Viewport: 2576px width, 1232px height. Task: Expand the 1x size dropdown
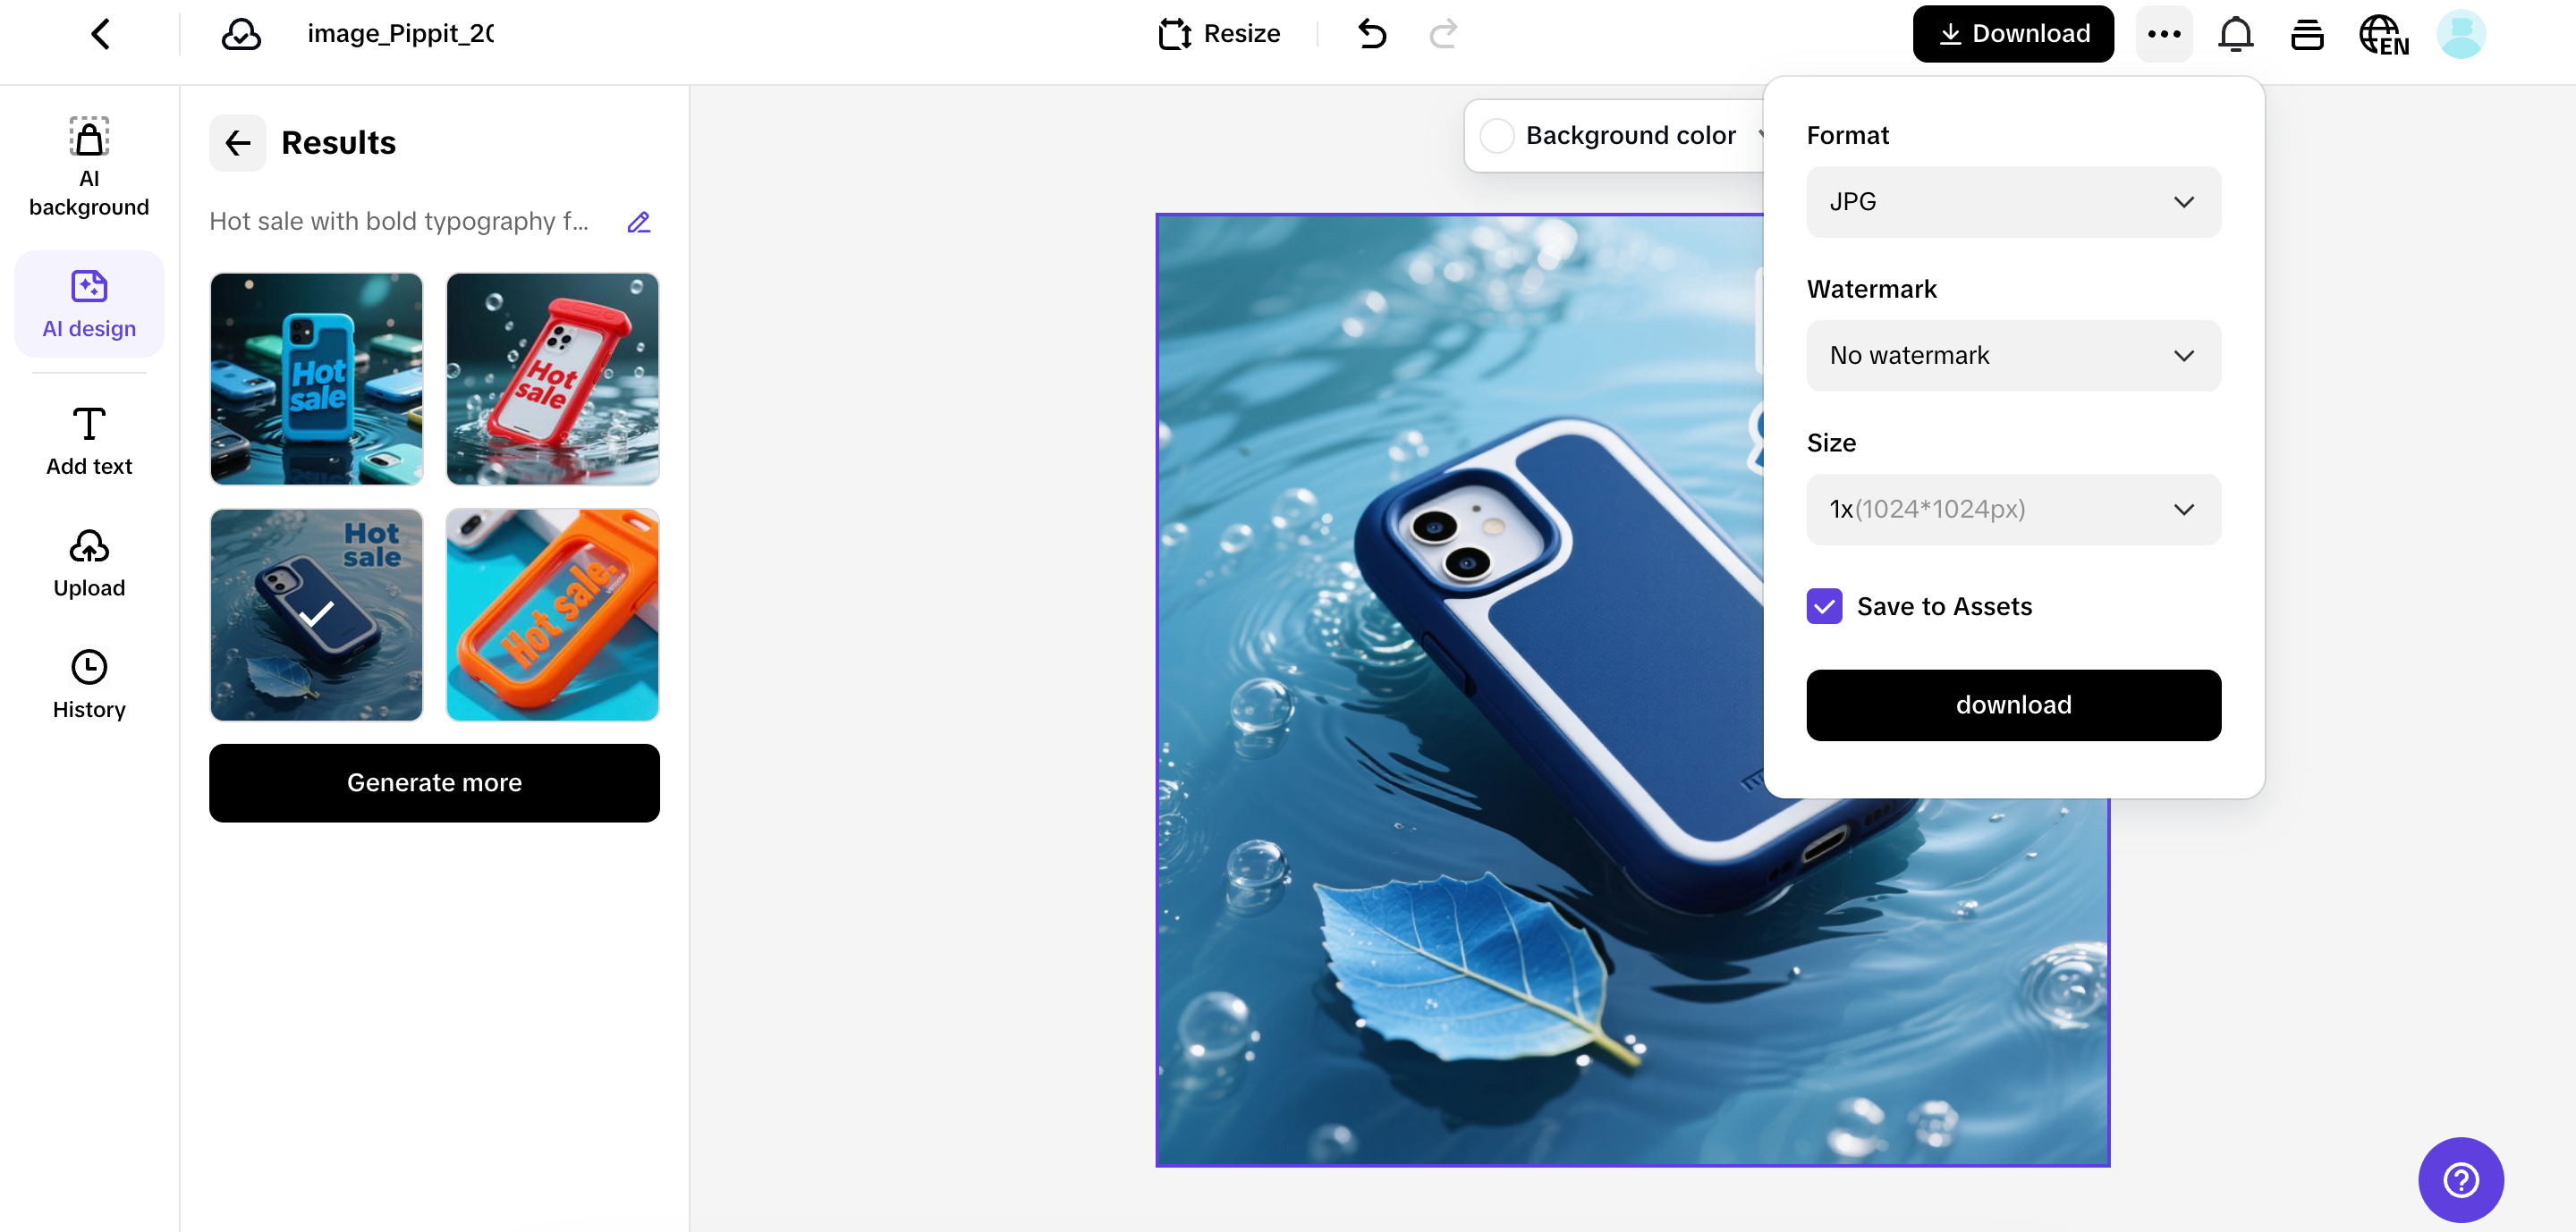(2013, 510)
